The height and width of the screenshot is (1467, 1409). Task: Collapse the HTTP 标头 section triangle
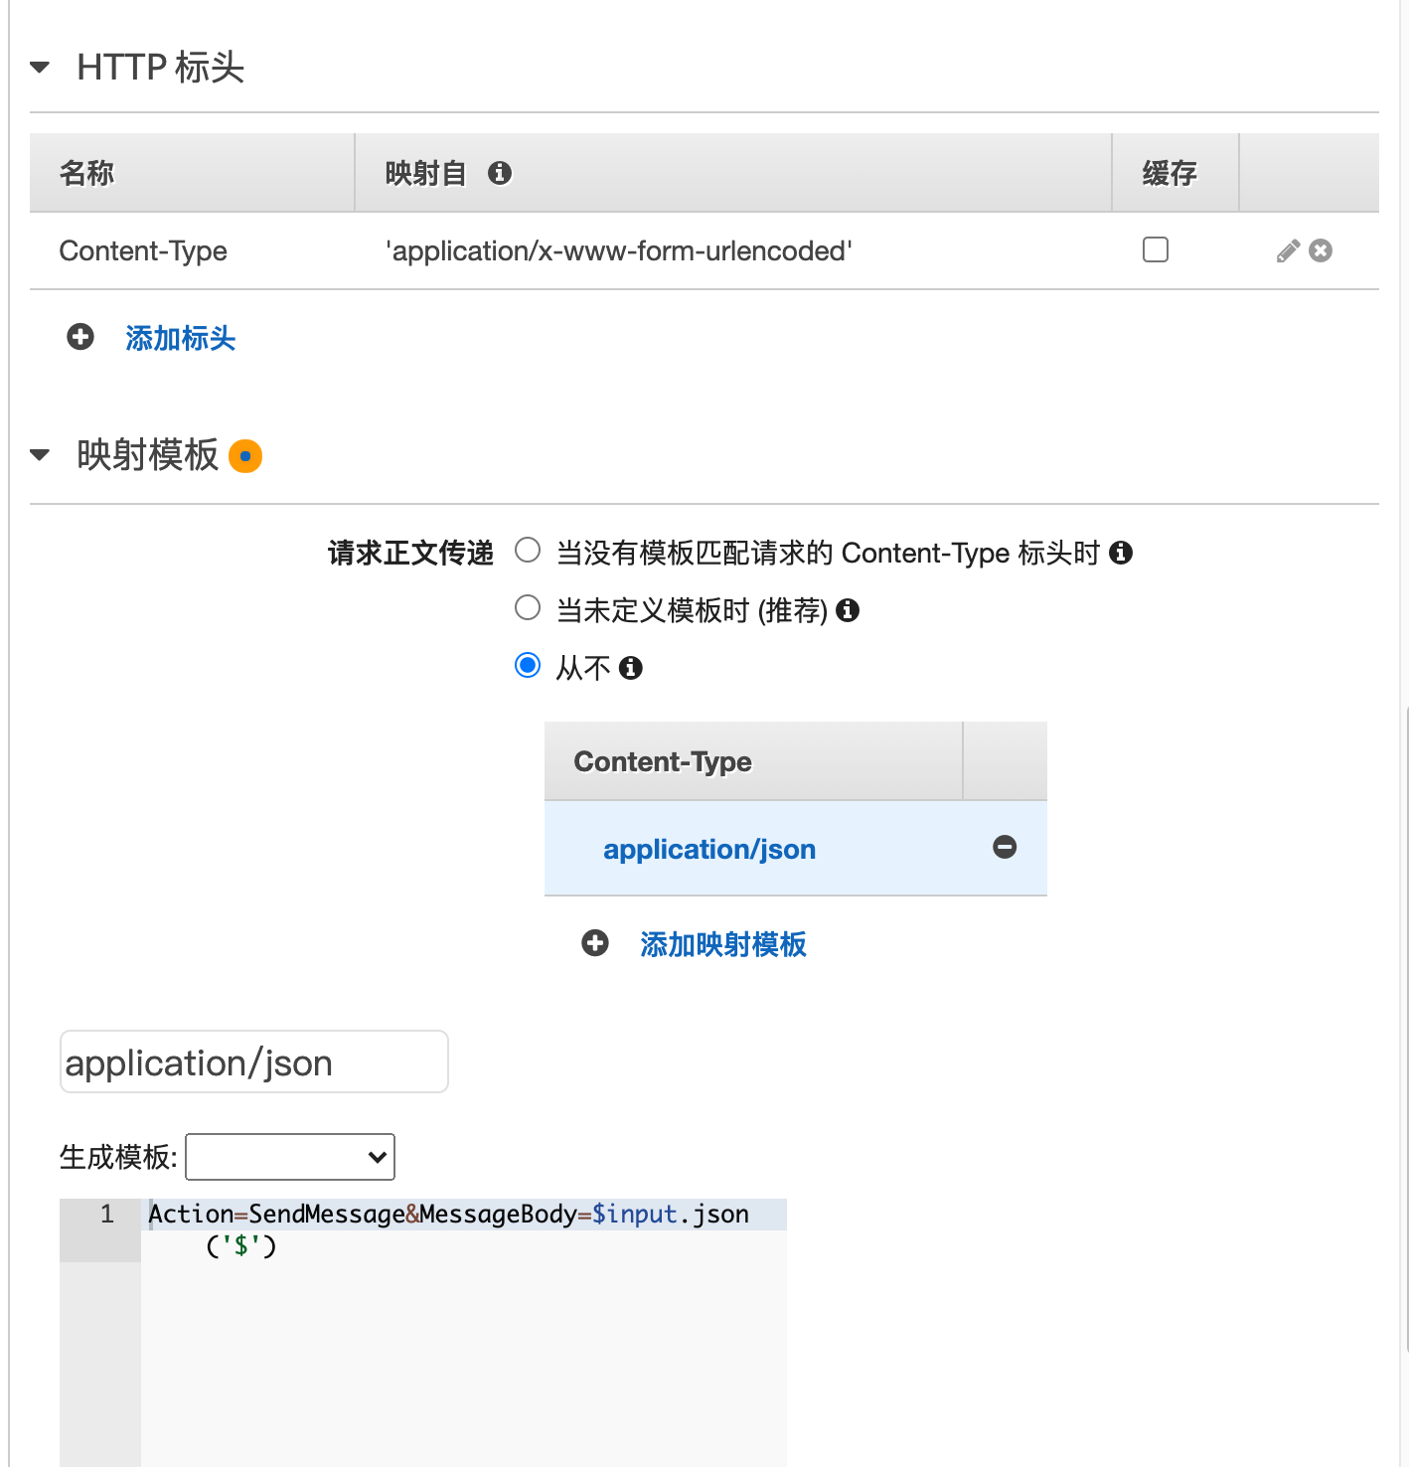(x=40, y=68)
